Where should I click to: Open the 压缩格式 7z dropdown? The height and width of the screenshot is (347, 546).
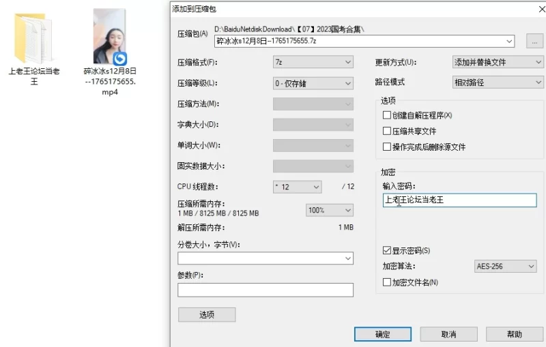click(x=313, y=62)
